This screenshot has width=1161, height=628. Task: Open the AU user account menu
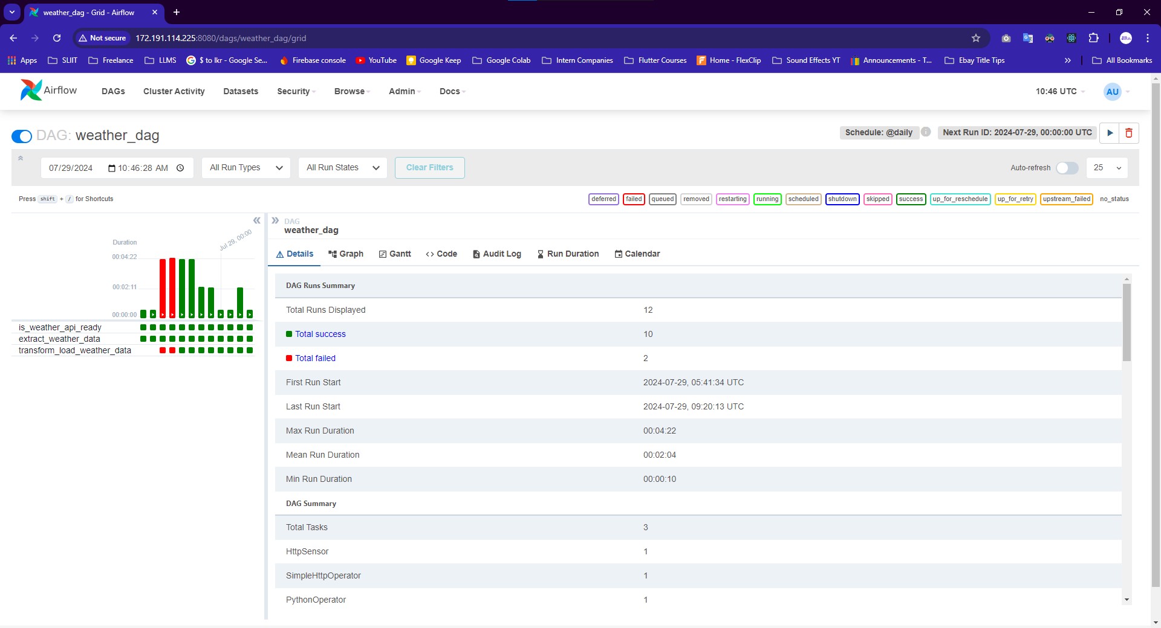pos(1117,92)
